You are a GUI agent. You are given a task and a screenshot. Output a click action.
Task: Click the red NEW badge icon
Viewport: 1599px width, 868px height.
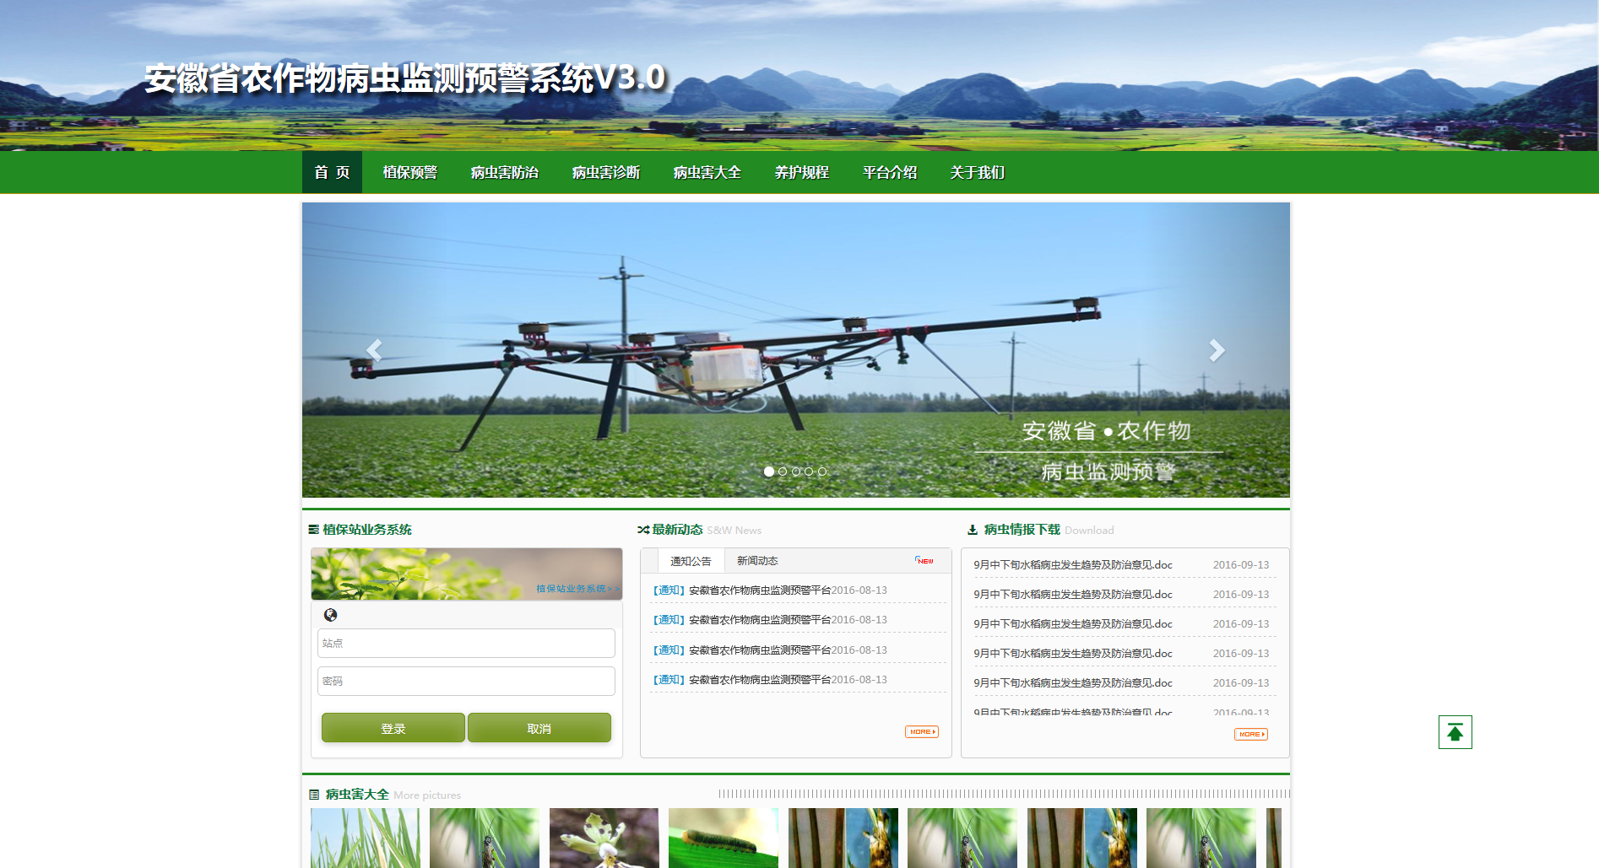tap(924, 561)
